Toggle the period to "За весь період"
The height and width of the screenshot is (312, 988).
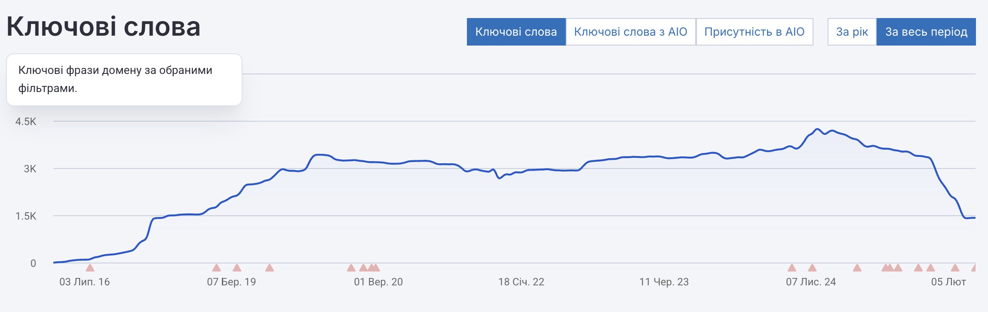[926, 32]
